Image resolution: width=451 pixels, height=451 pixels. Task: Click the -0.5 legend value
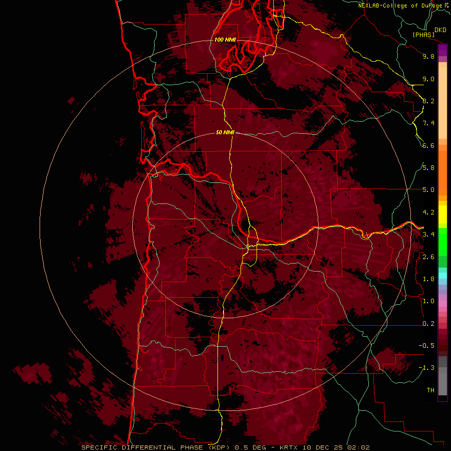[426, 346]
